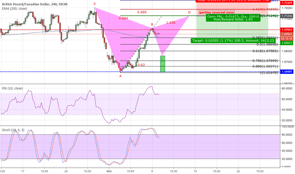Screen dimensions: 295x174
Task: Click the green 1.69231 price axis tag
Action: pyautogui.click(x=287, y=43)
